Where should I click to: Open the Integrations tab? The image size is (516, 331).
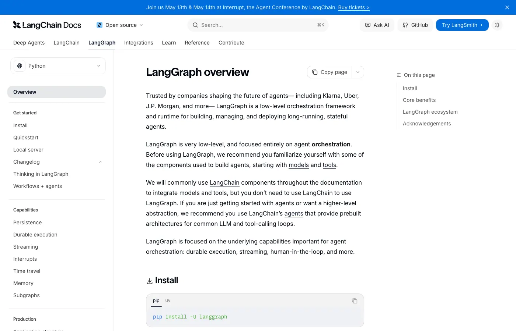pyautogui.click(x=139, y=43)
